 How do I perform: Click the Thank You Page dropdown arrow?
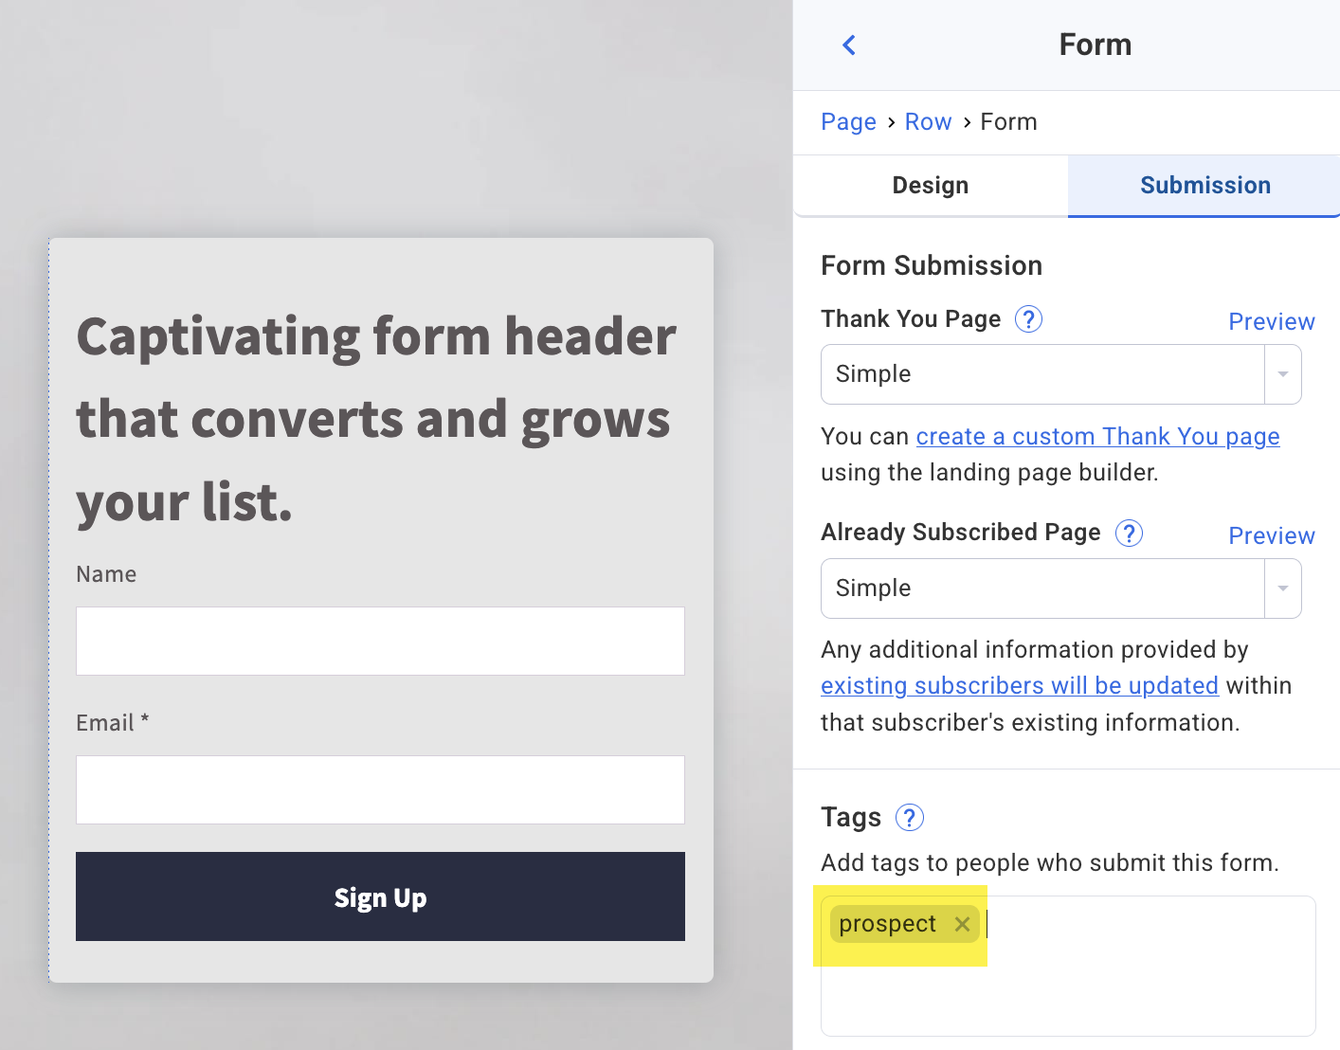pos(1283,374)
